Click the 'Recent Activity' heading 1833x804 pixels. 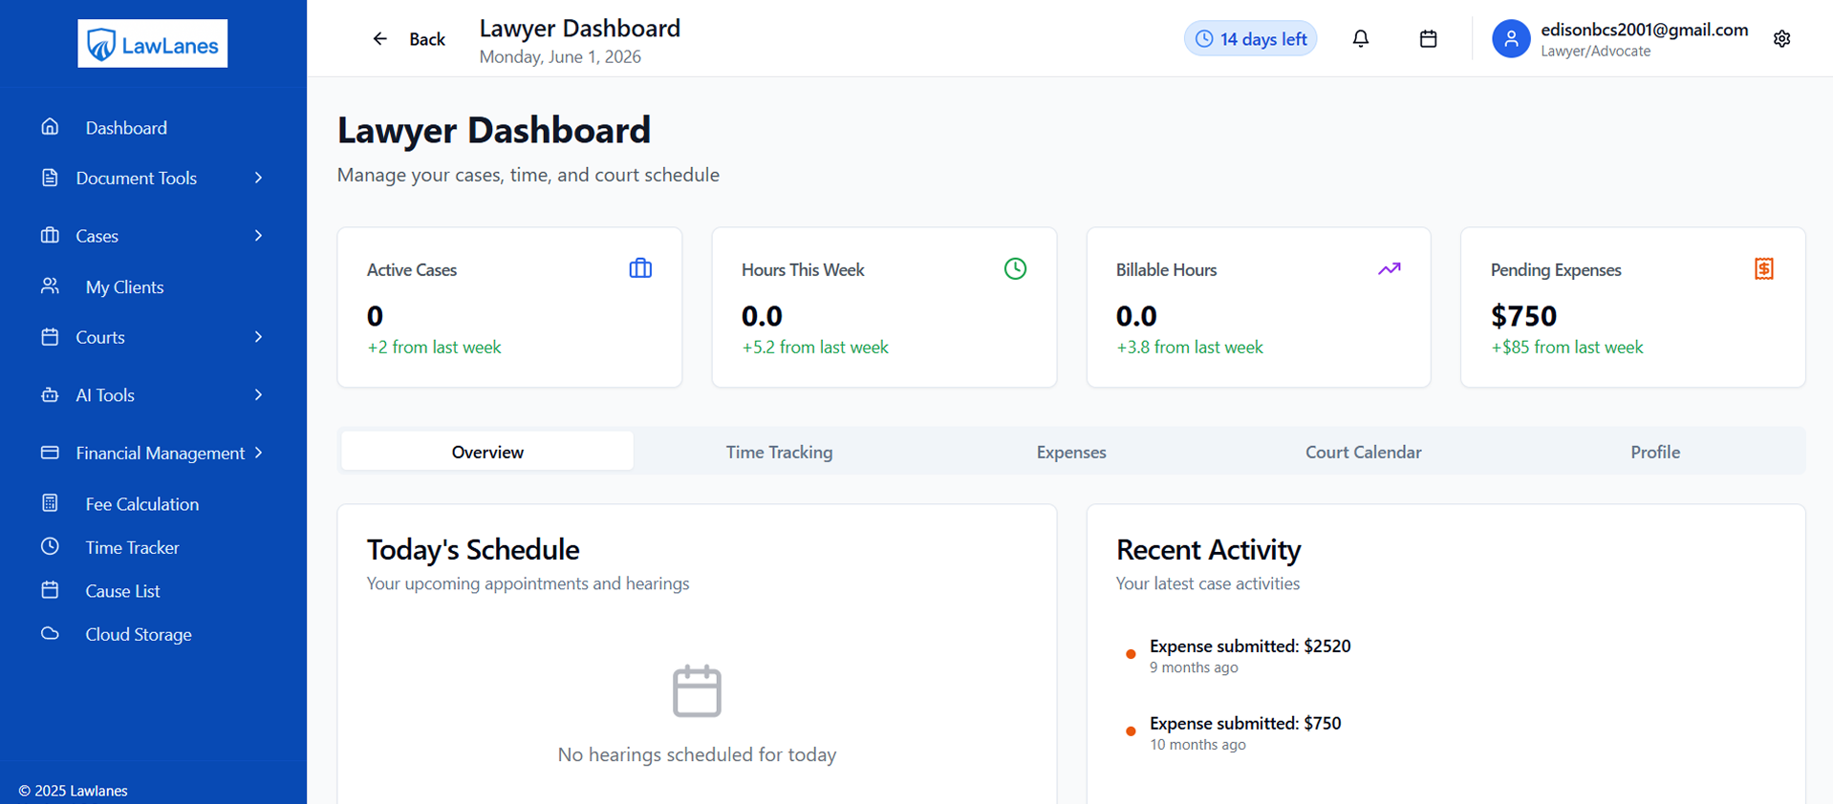1208,549
